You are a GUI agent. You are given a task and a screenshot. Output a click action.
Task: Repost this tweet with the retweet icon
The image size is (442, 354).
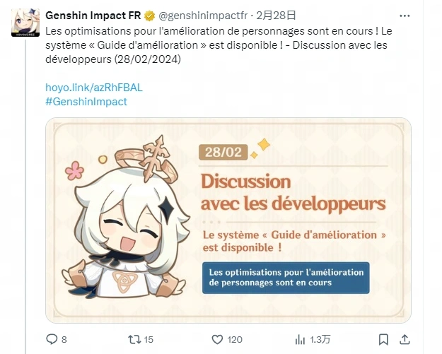coord(134,339)
